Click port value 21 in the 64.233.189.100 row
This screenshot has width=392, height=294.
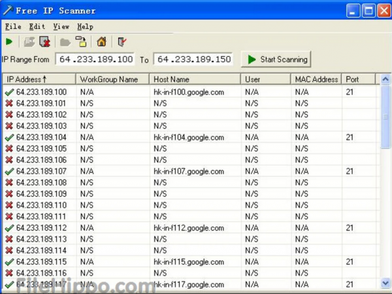tap(350, 92)
